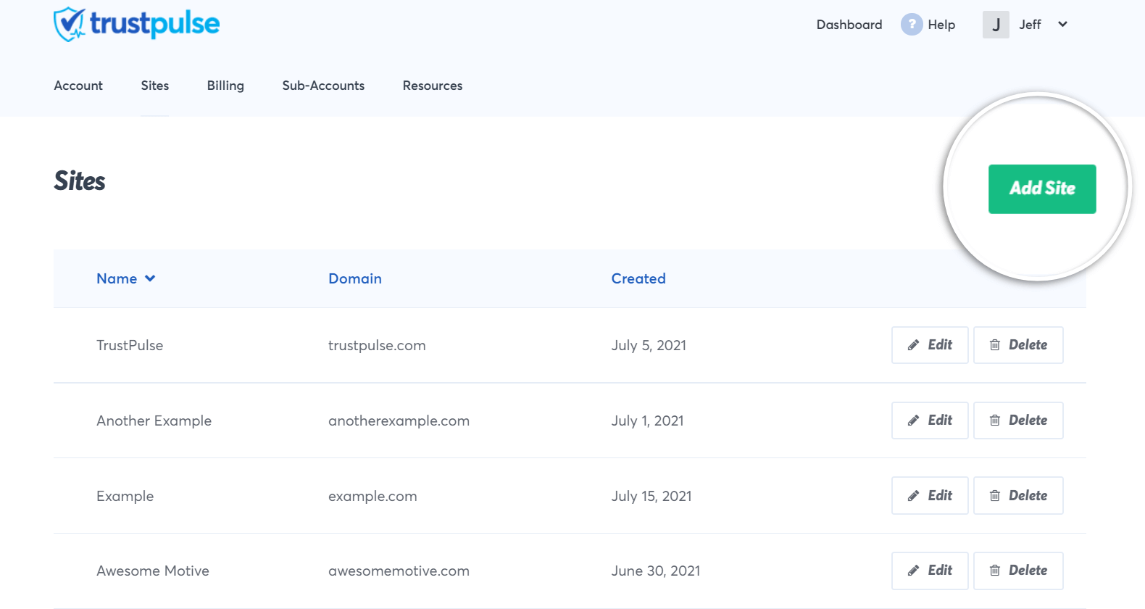Delete the Example site row
The height and width of the screenshot is (609, 1145).
pyautogui.click(x=1018, y=496)
